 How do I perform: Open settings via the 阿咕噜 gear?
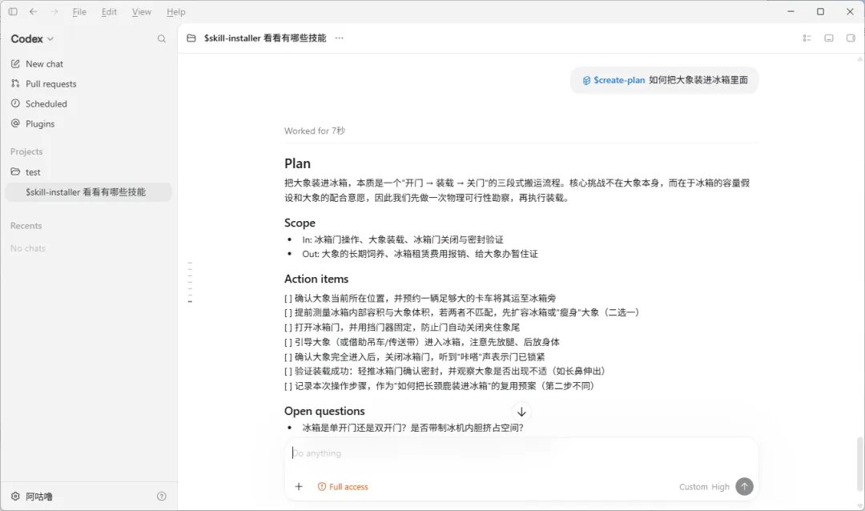click(x=31, y=497)
